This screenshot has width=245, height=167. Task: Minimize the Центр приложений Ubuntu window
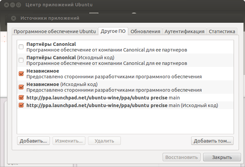[12, 5]
